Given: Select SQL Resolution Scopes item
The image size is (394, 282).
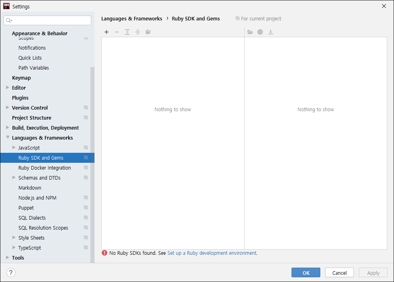Looking at the screenshot, I should (x=43, y=228).
